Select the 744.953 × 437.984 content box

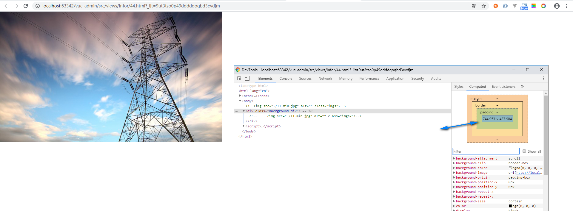pyautogui.click(x=497, y=119)
